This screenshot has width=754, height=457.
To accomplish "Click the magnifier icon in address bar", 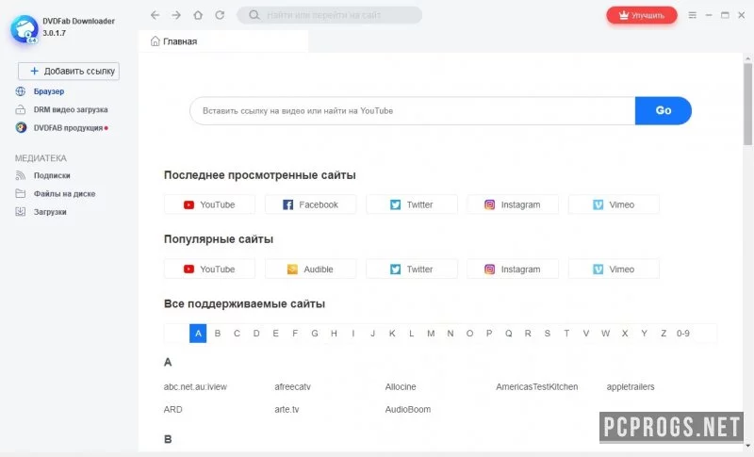I will point(254,15).
